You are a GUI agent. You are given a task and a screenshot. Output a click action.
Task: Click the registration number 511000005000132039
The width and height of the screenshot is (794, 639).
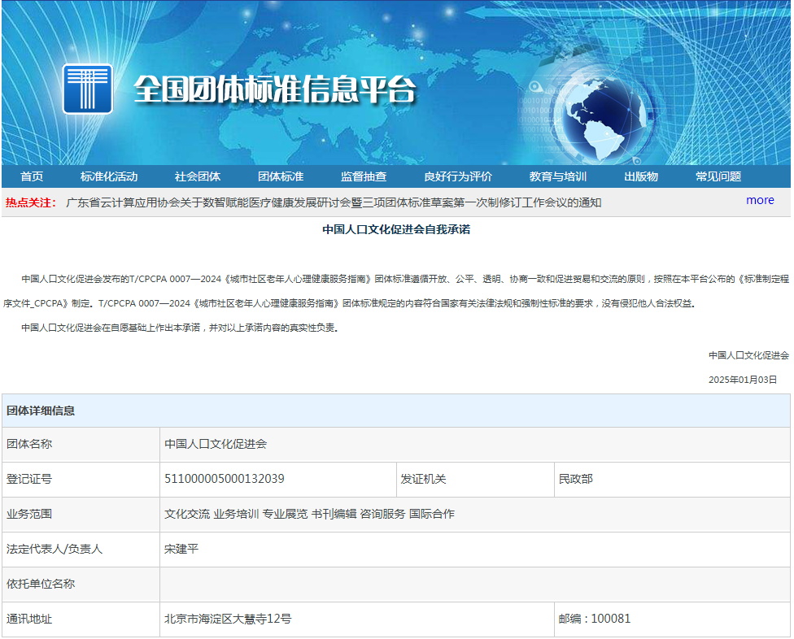225,479
